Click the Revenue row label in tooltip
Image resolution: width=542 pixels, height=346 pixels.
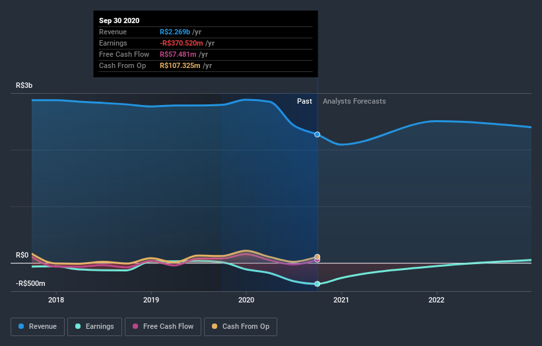tap(113, 32)
